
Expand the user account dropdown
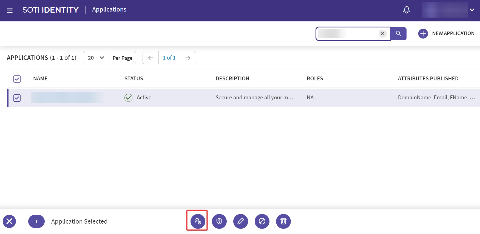point(472,10)
